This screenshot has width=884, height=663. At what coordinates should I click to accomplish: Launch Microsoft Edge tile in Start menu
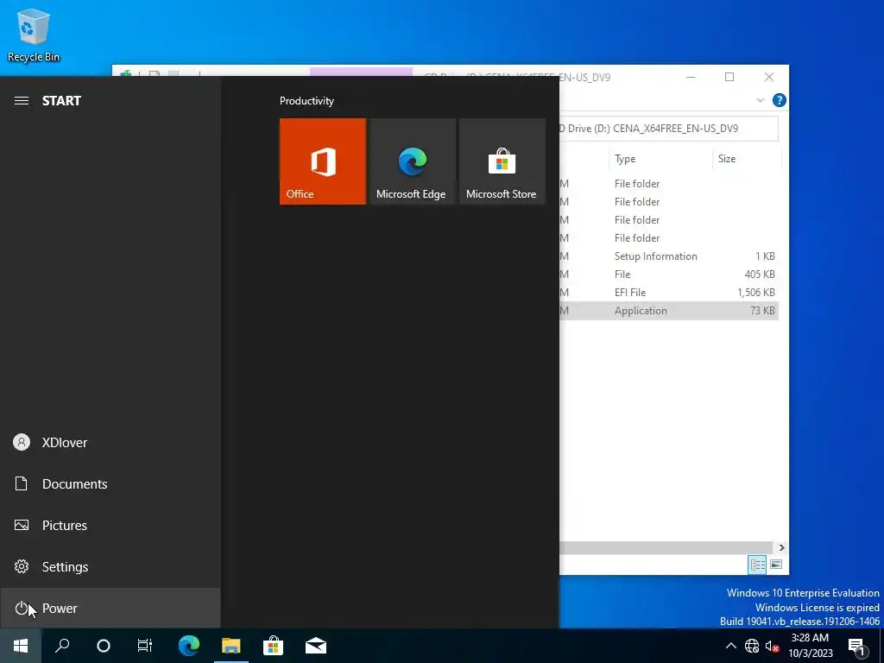(x=412, y=161)
